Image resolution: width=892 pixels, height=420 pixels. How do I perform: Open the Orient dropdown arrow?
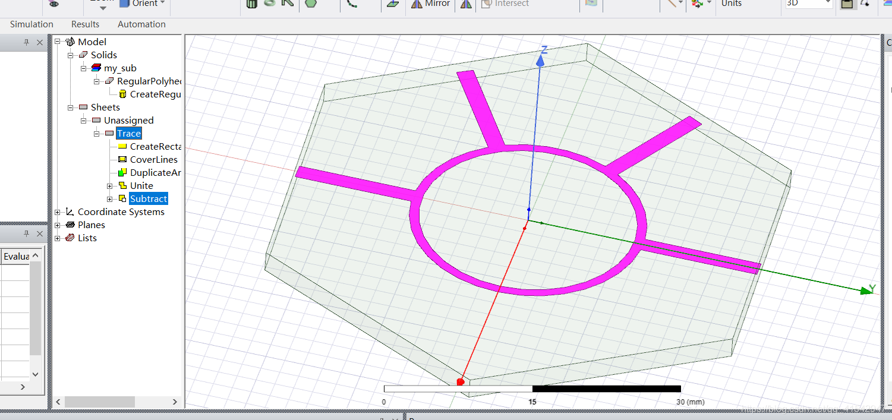(x=162, y=3)
